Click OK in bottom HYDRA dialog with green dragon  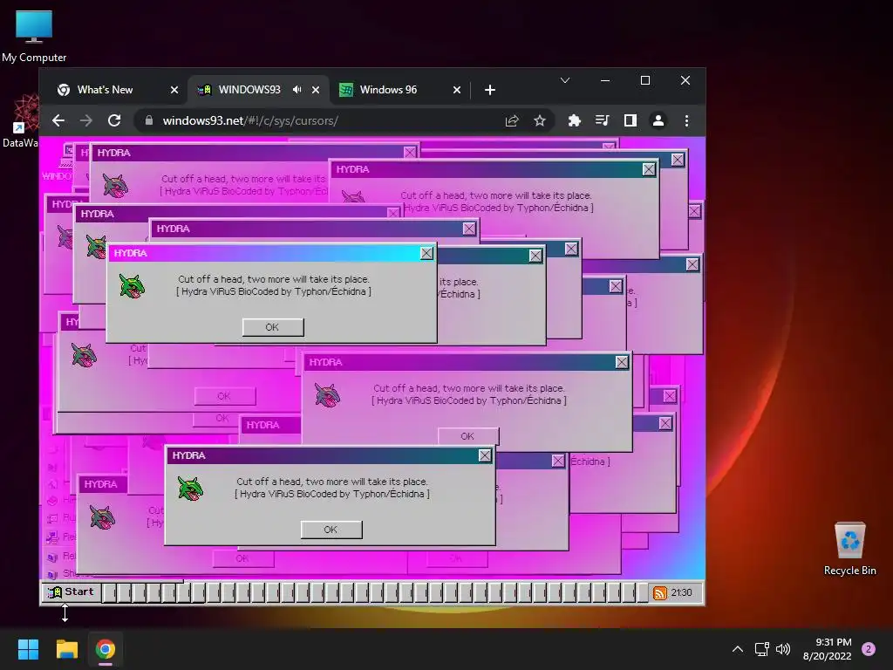[331, 530]
